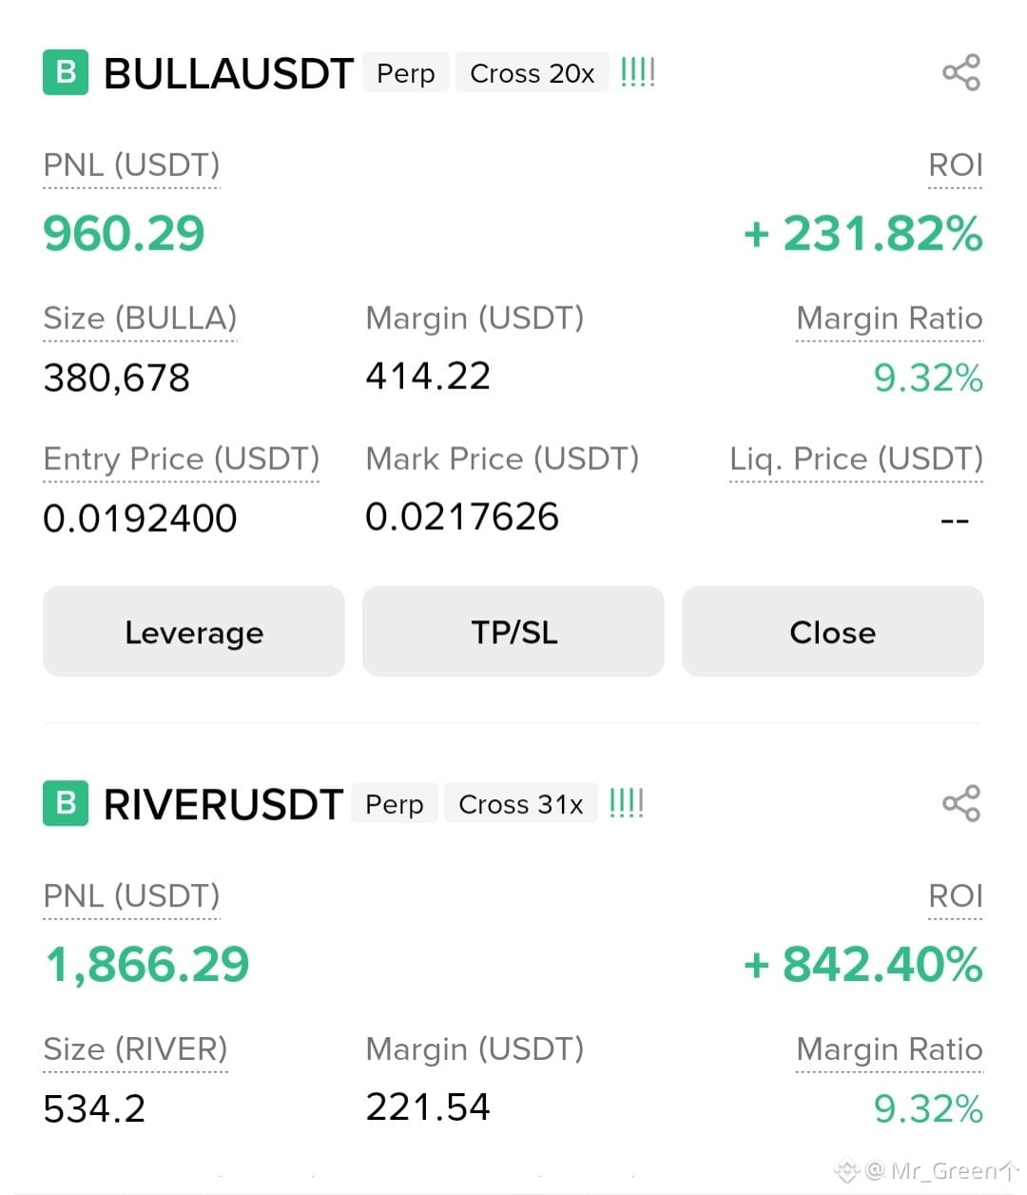Tap the Perp tag beside RIVERUSDT
The width and height of the screenshot is (1027, 1195).
coord(395,804)
